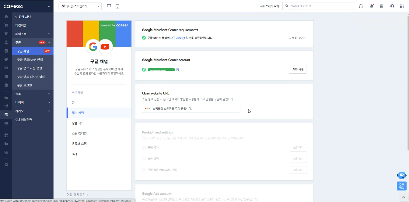The height and width of the screenshot is (202, 409).
Task: Open the nine-dot apps grid icon
Action: (x=402, y=6)
